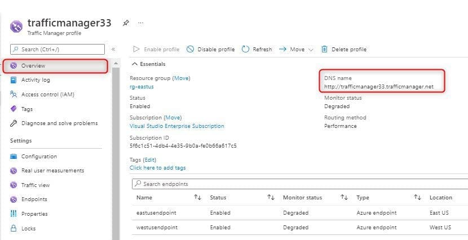
Task: Click the Properties bars icon
Action: click(14, 214)
